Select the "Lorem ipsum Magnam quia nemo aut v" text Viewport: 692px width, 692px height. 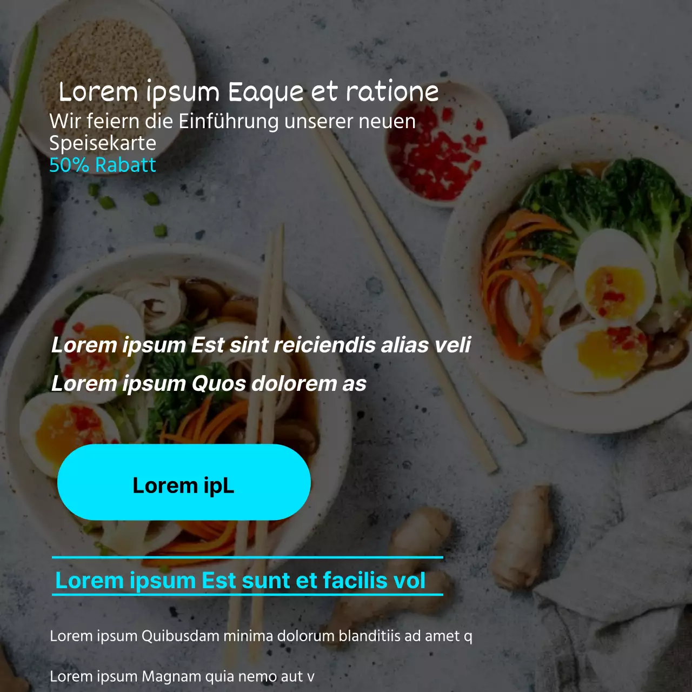(182, 676)
